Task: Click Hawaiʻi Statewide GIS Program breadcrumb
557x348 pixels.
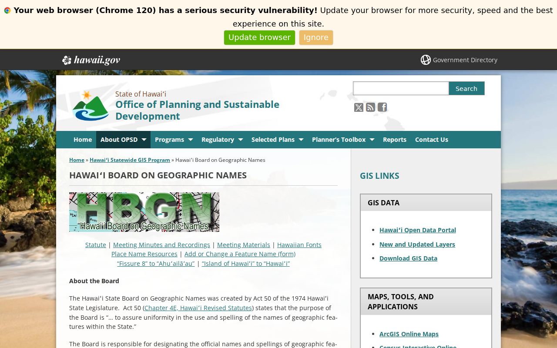Action: tap(130, 160)
